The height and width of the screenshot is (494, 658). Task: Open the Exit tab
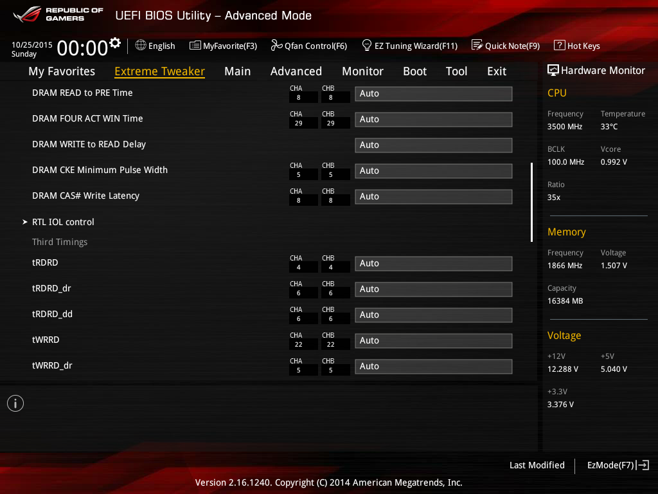pos(497,71)
